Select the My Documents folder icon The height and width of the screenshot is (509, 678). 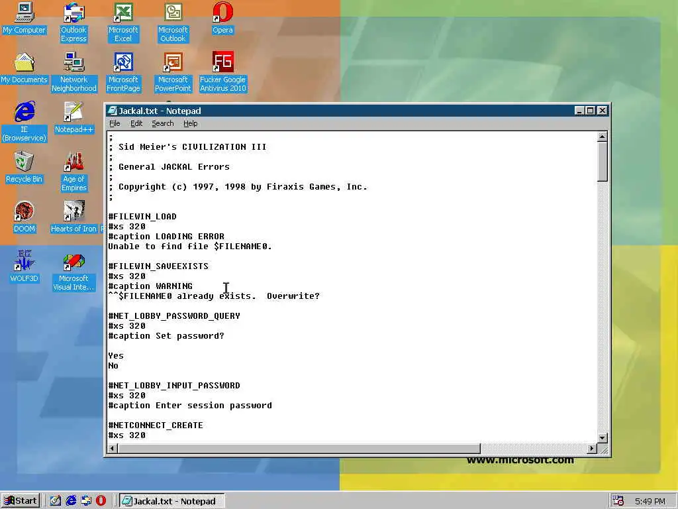pyautogui.click(x=24, y=68)
